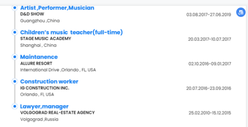248x127 pixels.
Task: Open the Artist, Performer, Musician job title
Action: 57,8
